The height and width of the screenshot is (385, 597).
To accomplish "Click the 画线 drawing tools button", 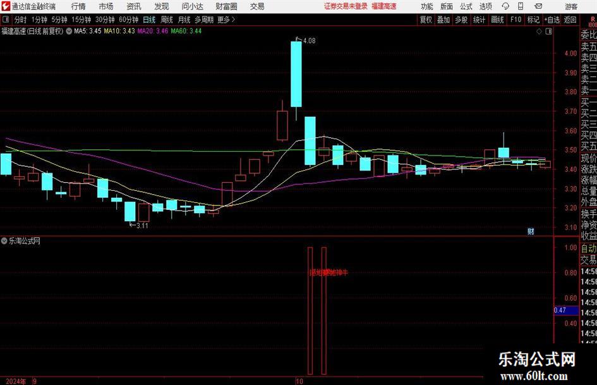I will (x=498, y=20).
